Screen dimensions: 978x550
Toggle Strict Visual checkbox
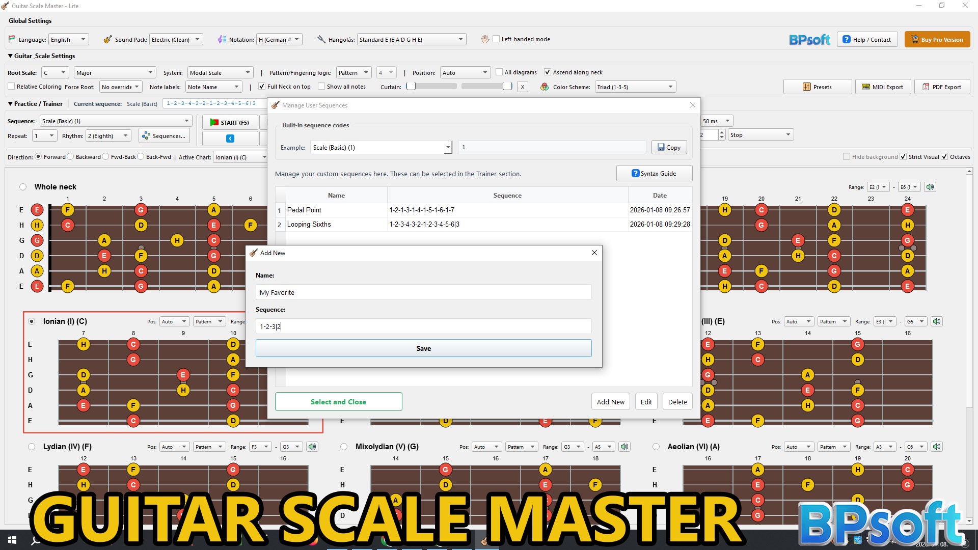click(903, 157)
